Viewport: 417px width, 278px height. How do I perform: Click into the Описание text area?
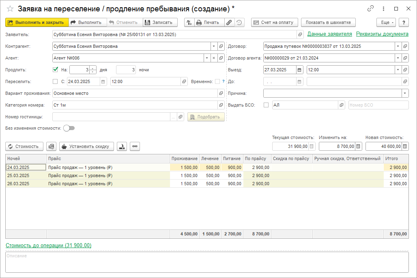point(207,262)
